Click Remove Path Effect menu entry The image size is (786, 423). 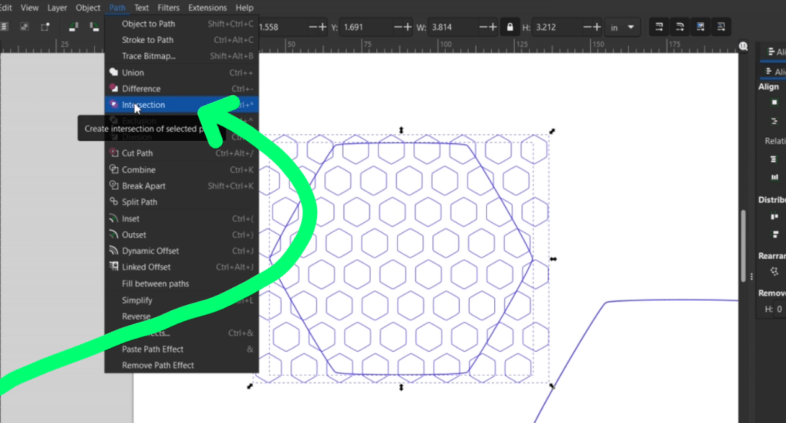coord(157,366)
